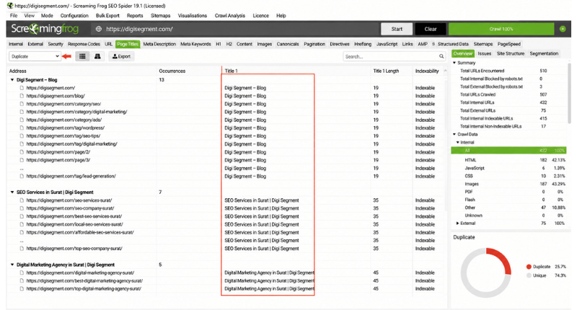Click page icon for top-seo-company-surat row

point(22,249)
